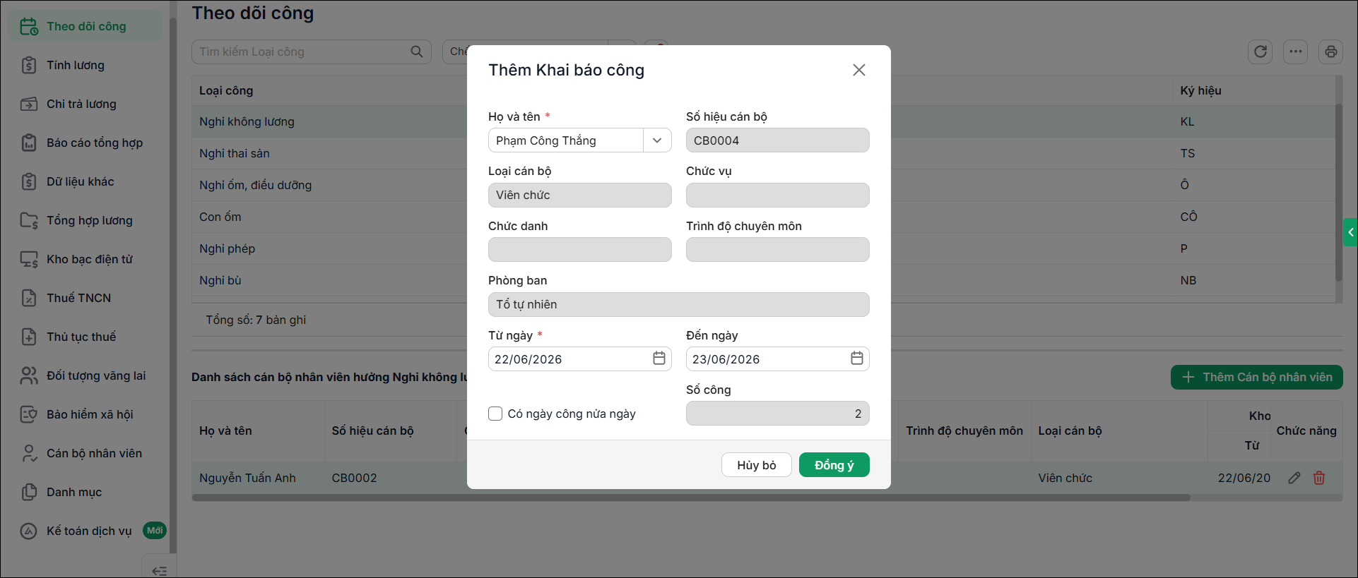
Task: Confirm with the Đồng ý button
Action: click(x=834, y=465)
